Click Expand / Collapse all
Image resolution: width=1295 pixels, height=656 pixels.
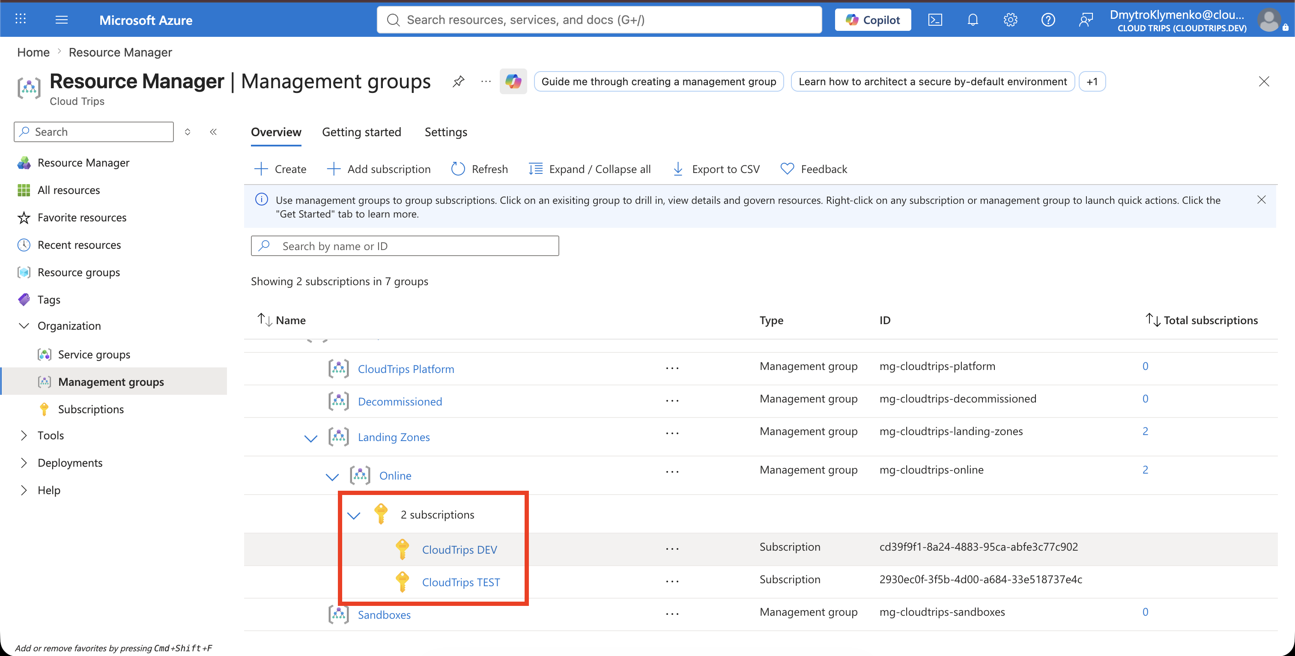click(x=590, y=169)
